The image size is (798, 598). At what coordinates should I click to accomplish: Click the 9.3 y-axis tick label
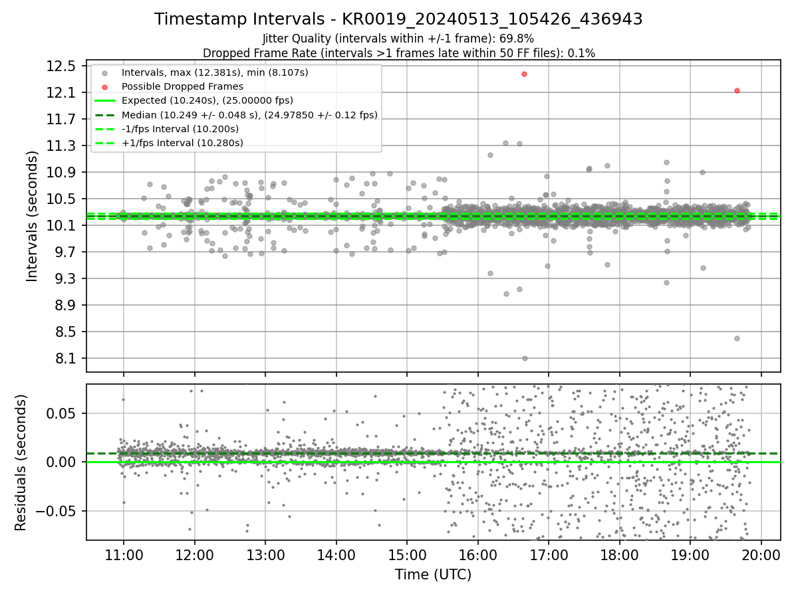click(x=65, y=279)
